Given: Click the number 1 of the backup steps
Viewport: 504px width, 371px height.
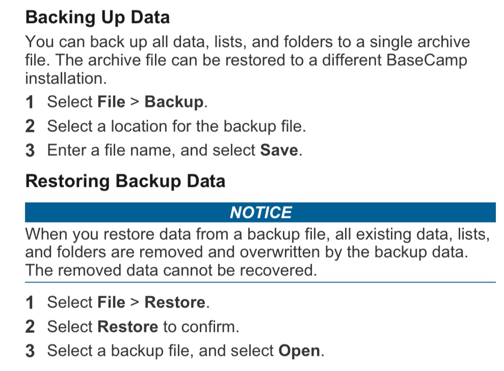Looking at the screenshot, I should (30, 102).
